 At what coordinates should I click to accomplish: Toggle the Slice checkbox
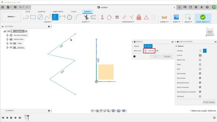coord(200,69)
